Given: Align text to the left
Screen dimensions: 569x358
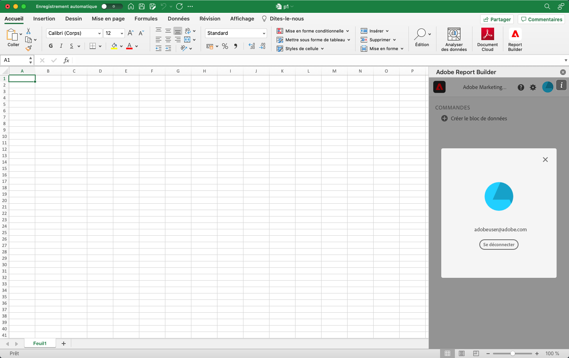Looking at the screenshot, I should pyautogui.click(x=159, y=40).
